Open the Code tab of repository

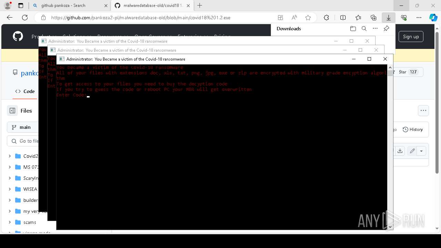[25, 91]
